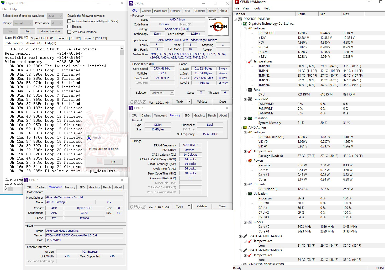Click the Start button in Hyper PI

point(10,31)
